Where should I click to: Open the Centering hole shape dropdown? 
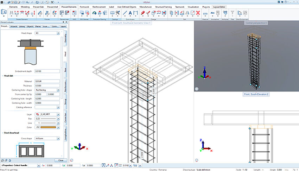pos(58,90)
